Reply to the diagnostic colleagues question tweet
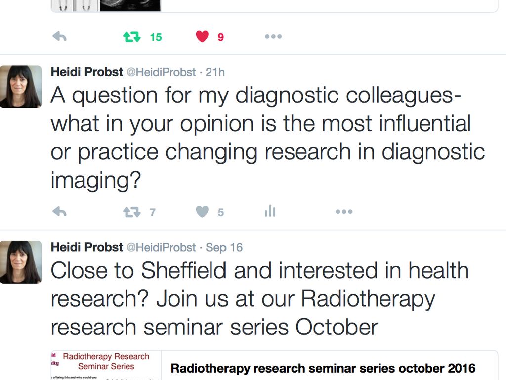Screen dimensions: 506x380 click(x=59, y=212)
